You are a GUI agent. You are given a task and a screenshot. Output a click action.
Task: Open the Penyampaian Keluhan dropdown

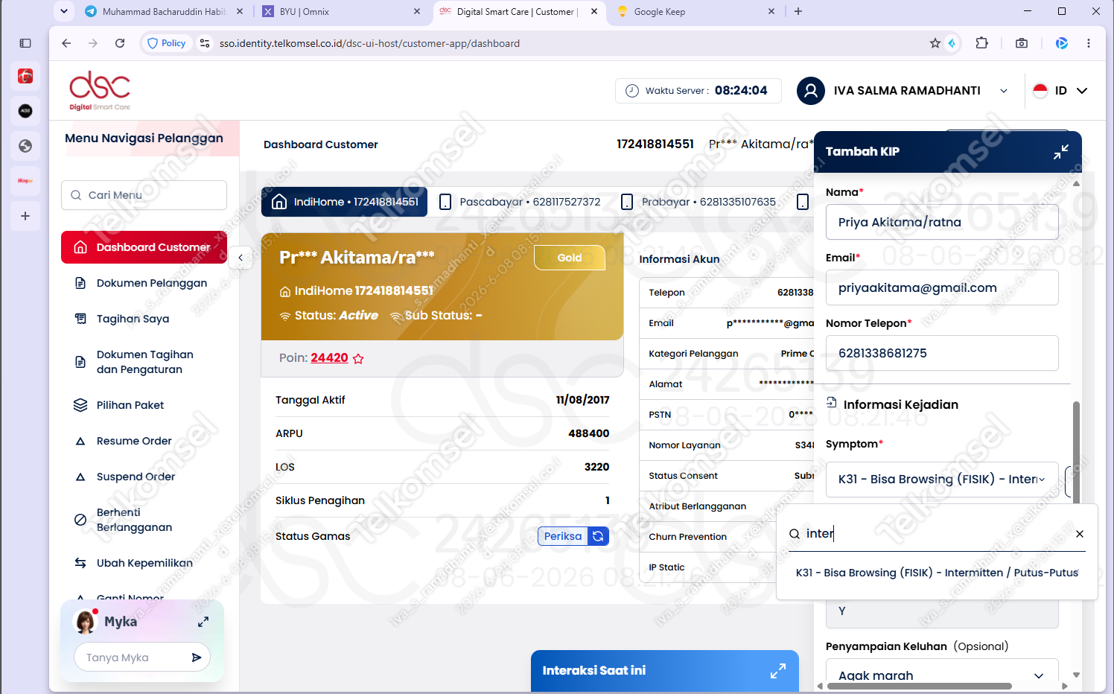pos(942,675)
